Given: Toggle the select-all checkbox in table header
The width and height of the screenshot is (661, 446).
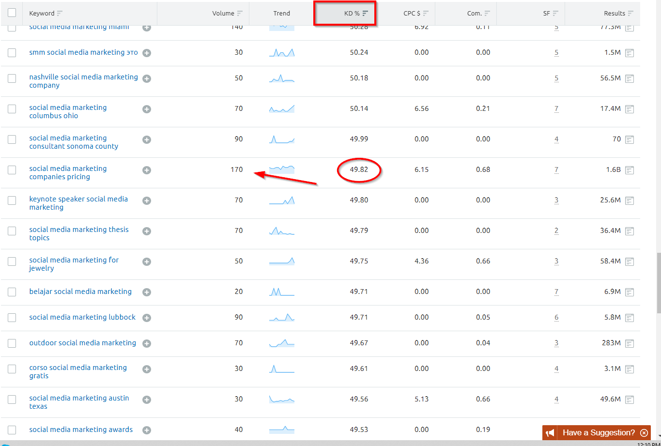Looking at the screenshot, I should (x=12, y=13).
